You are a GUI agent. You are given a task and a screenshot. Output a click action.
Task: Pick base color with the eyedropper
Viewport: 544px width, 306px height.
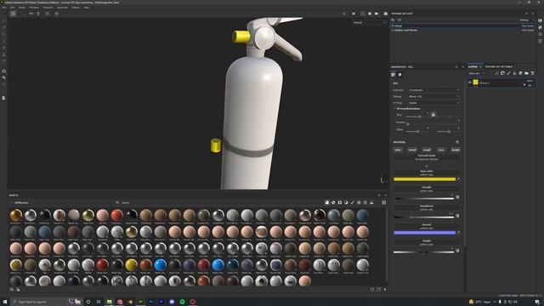point(459,179)
